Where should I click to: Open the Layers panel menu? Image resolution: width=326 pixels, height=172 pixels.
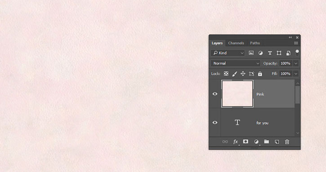pos(296,43)
